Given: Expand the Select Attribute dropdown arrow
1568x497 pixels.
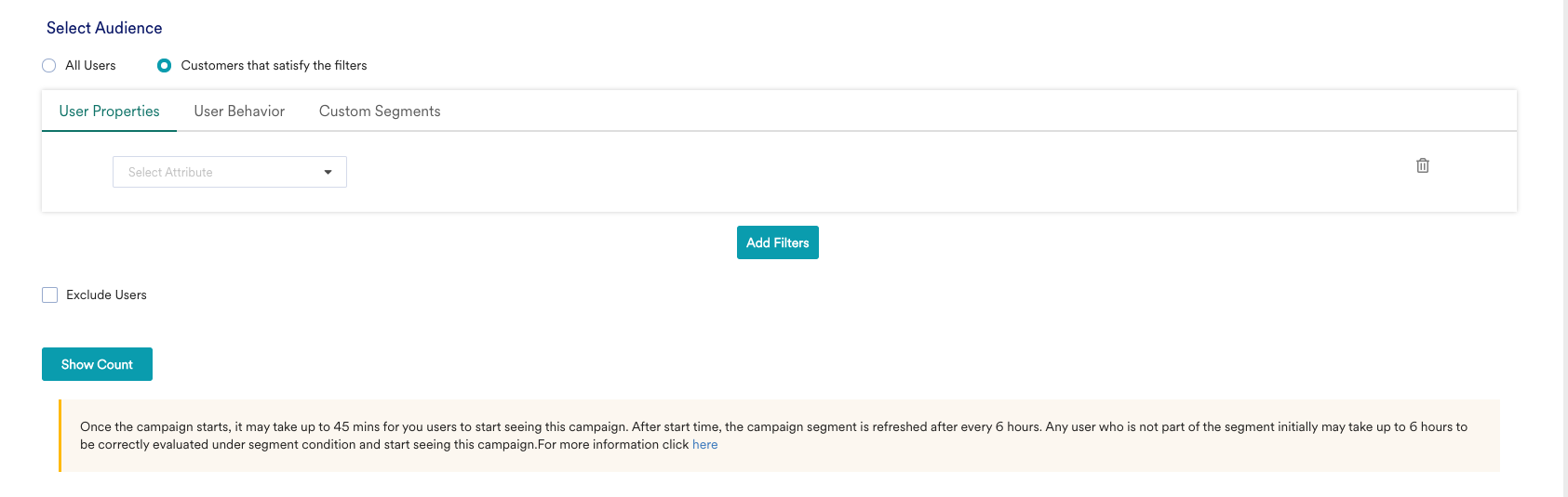Looking at the screenshot, I should 328,172.
